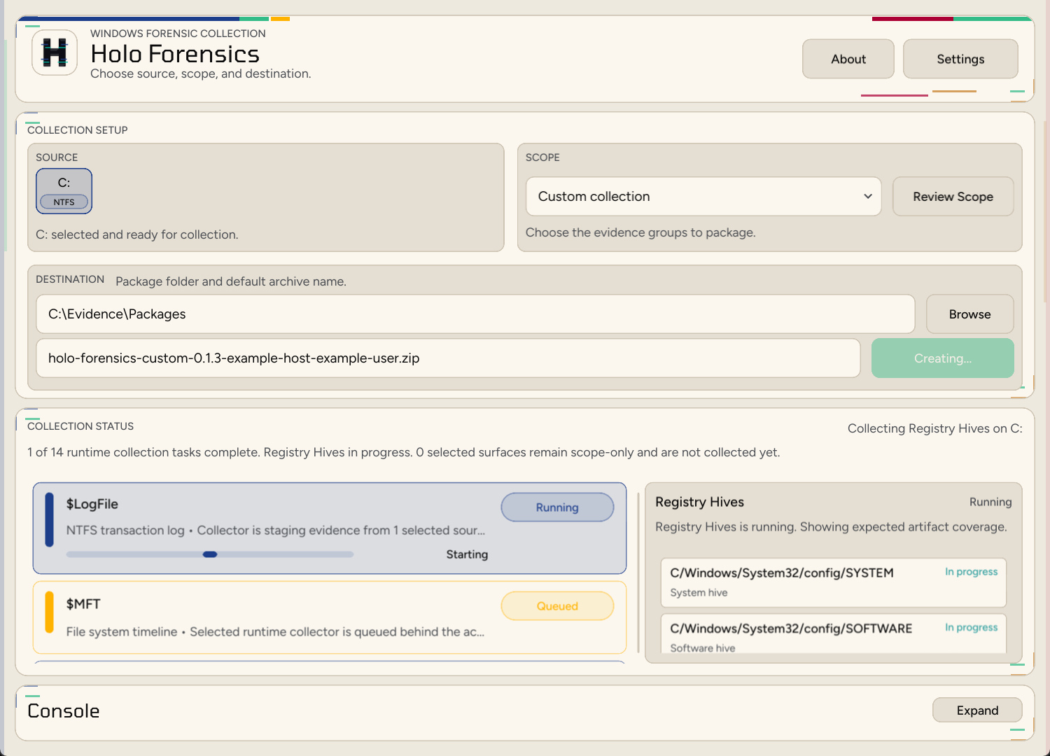Screen dimensions: 1050x756
Task: Click the archive file name field
Action: [x=448, y=358]
